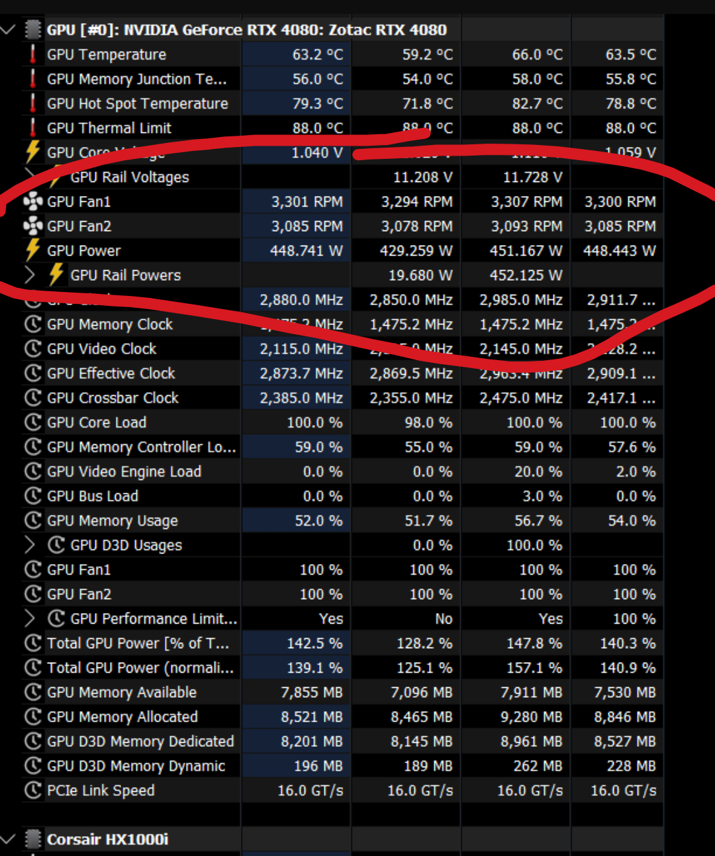Select the GPU D3D Memory Dynamic label
The width and height of the screenshot is (715, 856).
(x=136, y=765)
